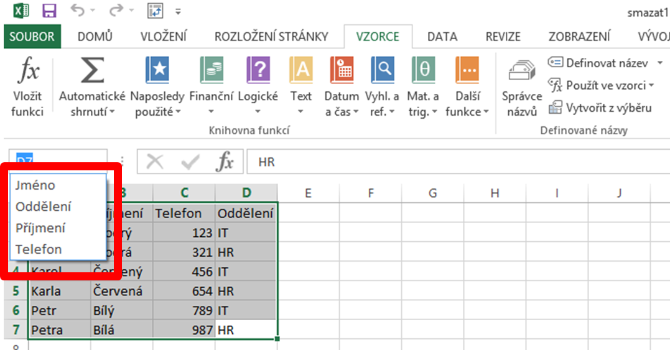Click the cell containing Petr
The height and width of the screenshot is (350, 670).
pyautogui.click(x=59, y=310)
